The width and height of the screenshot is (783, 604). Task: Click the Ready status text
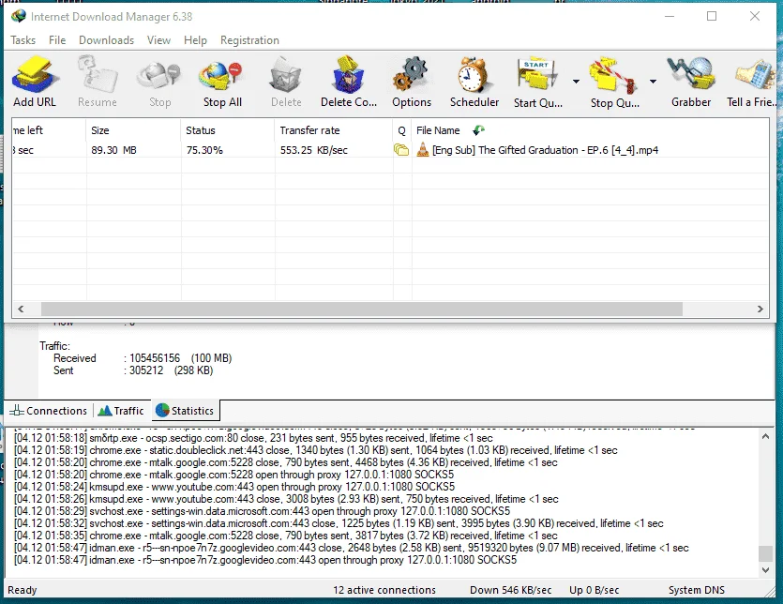click(x=22, y=590)
